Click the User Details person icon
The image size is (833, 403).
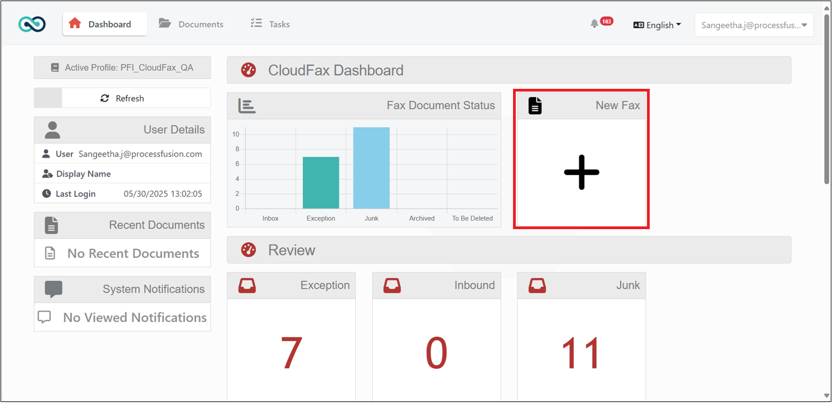pos(53,130)
